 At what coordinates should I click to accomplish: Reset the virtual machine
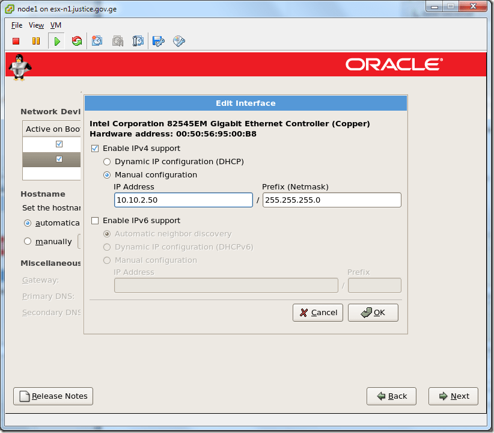[x=76, y=41]
